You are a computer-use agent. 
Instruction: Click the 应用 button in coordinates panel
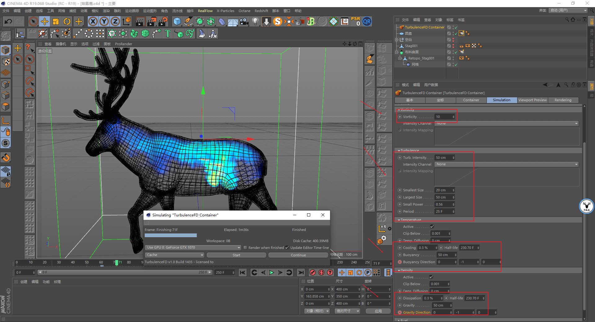(378, 311)
